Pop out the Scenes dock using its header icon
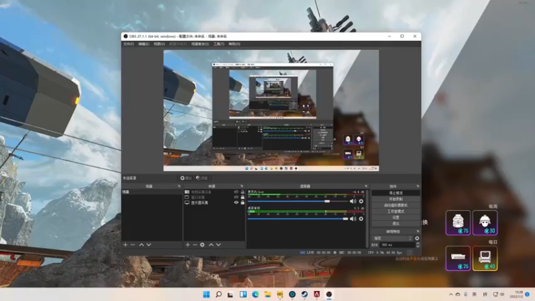The height and width of the screenshot is (301, 535). [x=179, y=186]
